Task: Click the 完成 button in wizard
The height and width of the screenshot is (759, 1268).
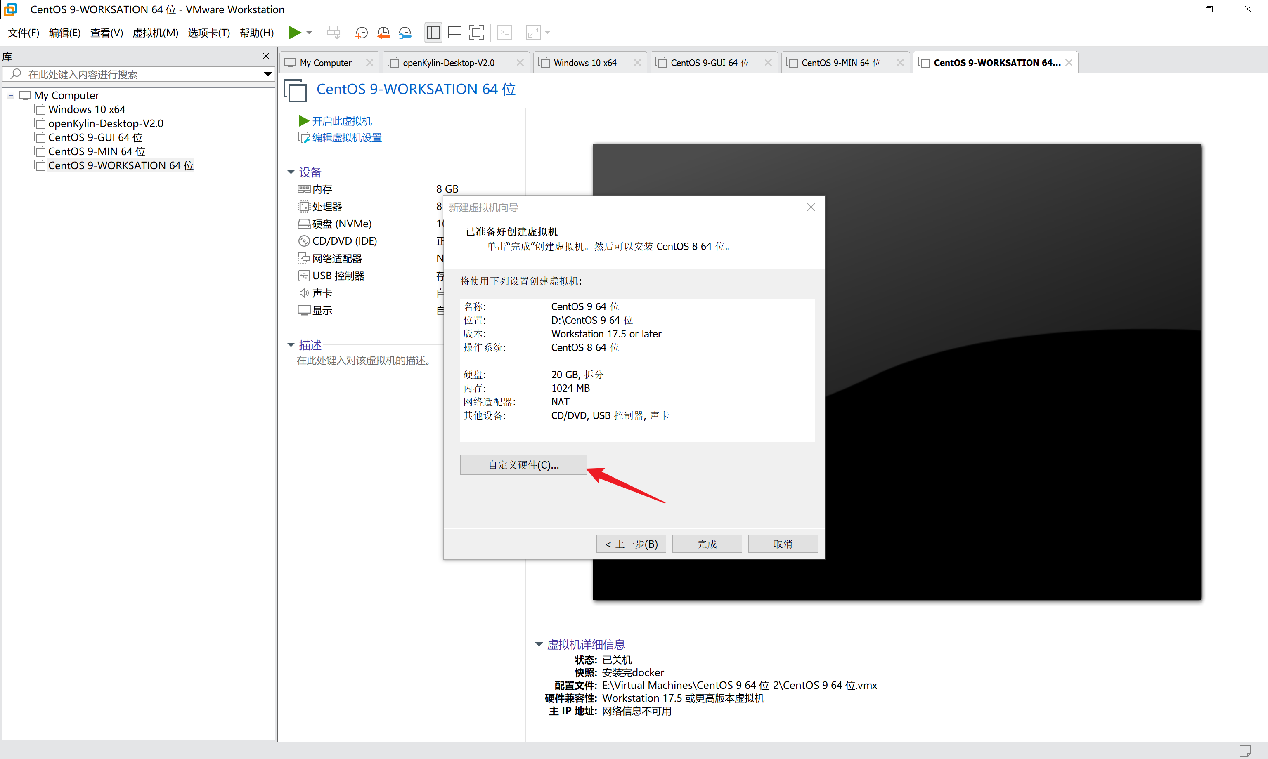Action: (x=706, y=544)
